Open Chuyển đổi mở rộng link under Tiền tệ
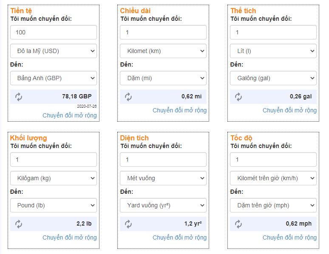 pyautogui.click(x=70, y=115)
